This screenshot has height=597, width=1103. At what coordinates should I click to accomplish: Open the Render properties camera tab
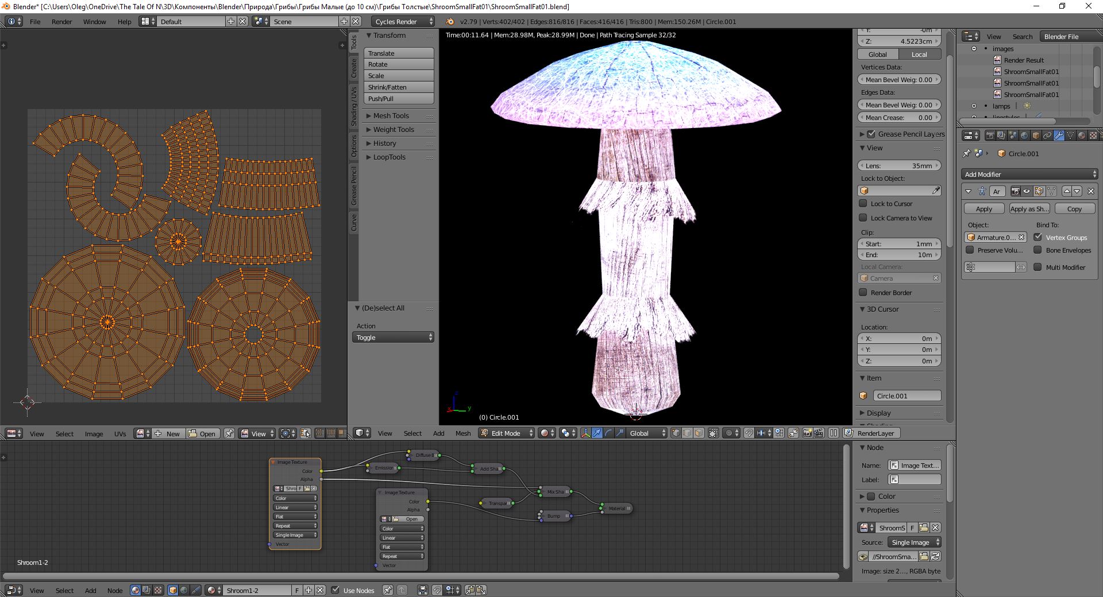pyautogui.click(x=990, y=135)
